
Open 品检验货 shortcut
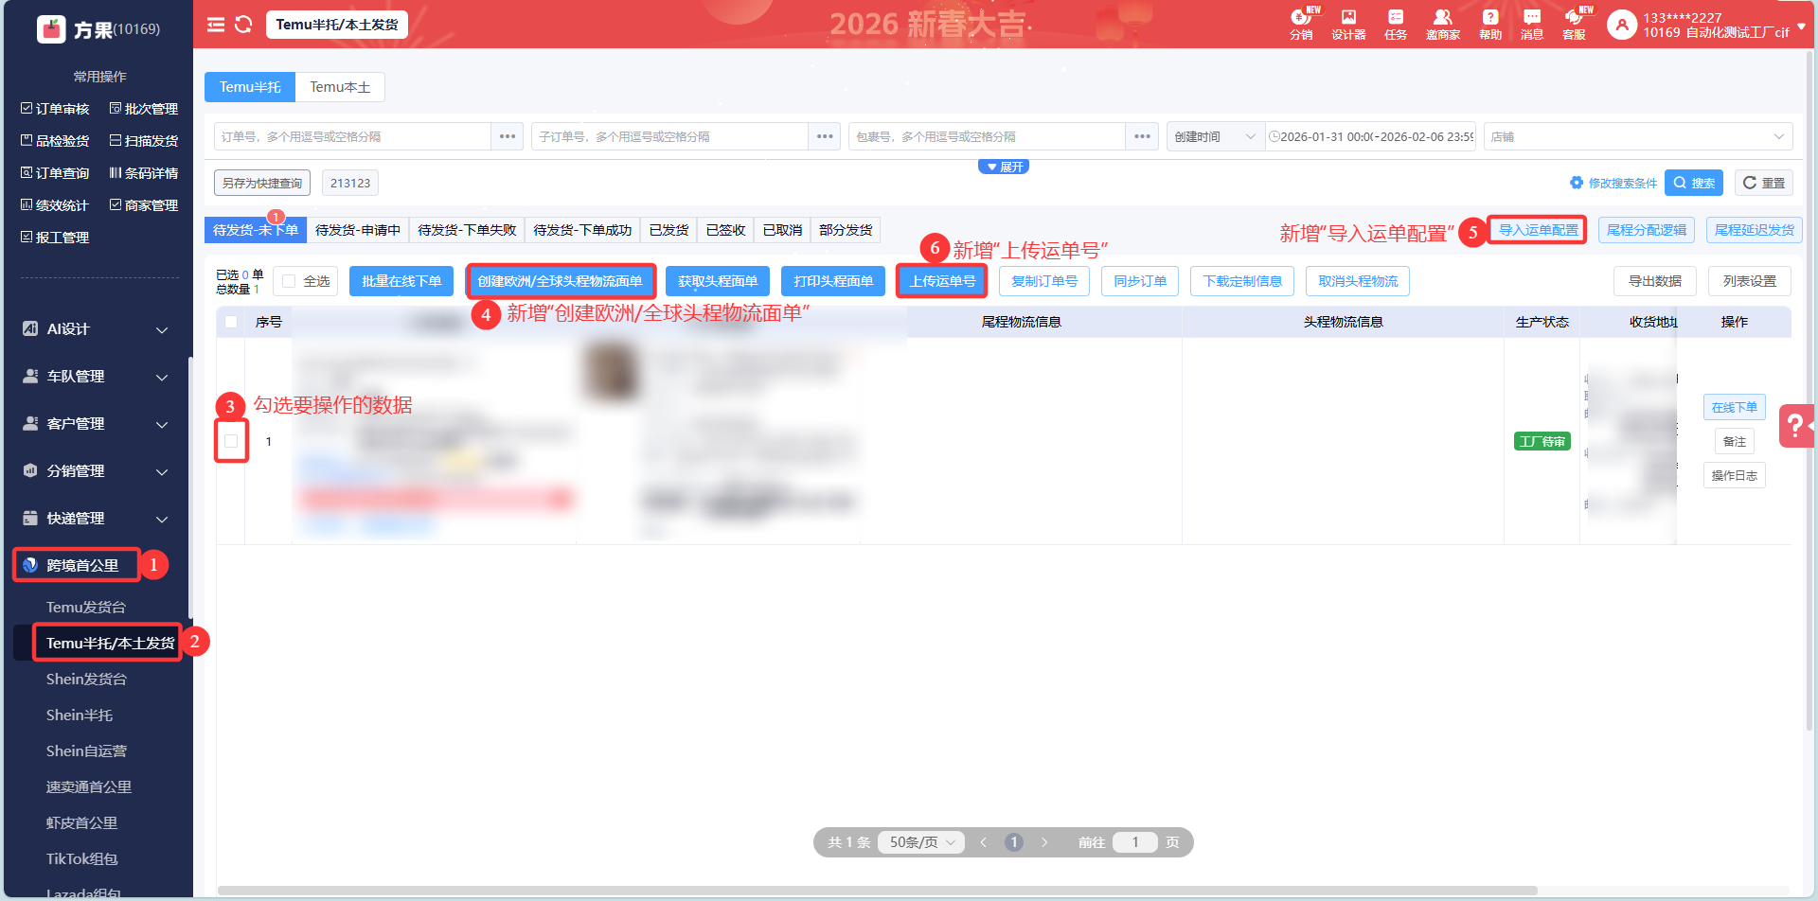coord(55,141)
